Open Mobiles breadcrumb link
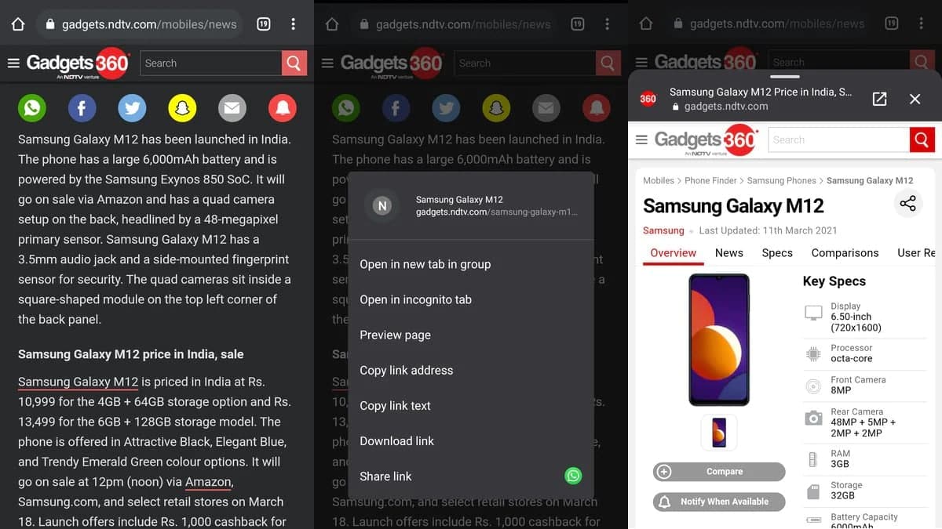This screenshot has height=529, width=942. pyautogui.click(x=659, y=180)
